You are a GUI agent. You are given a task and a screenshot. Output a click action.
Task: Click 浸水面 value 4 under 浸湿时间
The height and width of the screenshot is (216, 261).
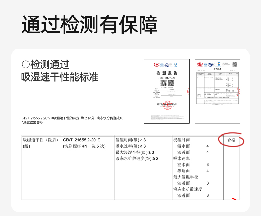207,146
